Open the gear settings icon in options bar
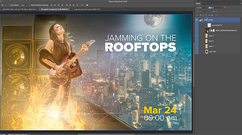 [87, 5]
